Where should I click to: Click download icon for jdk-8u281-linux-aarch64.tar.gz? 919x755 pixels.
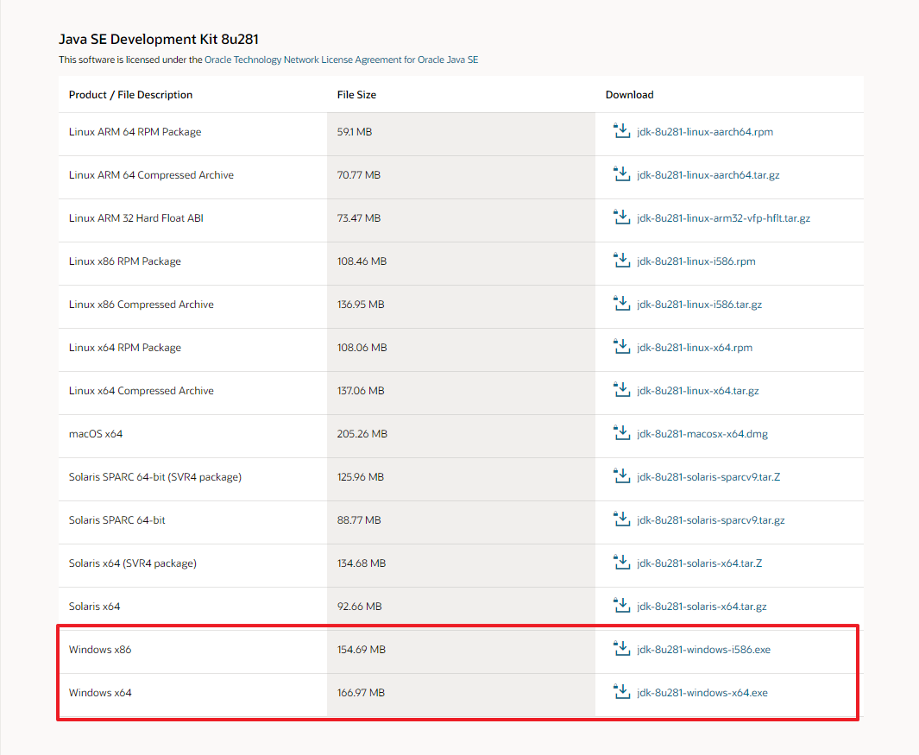[x=621, y=173]
